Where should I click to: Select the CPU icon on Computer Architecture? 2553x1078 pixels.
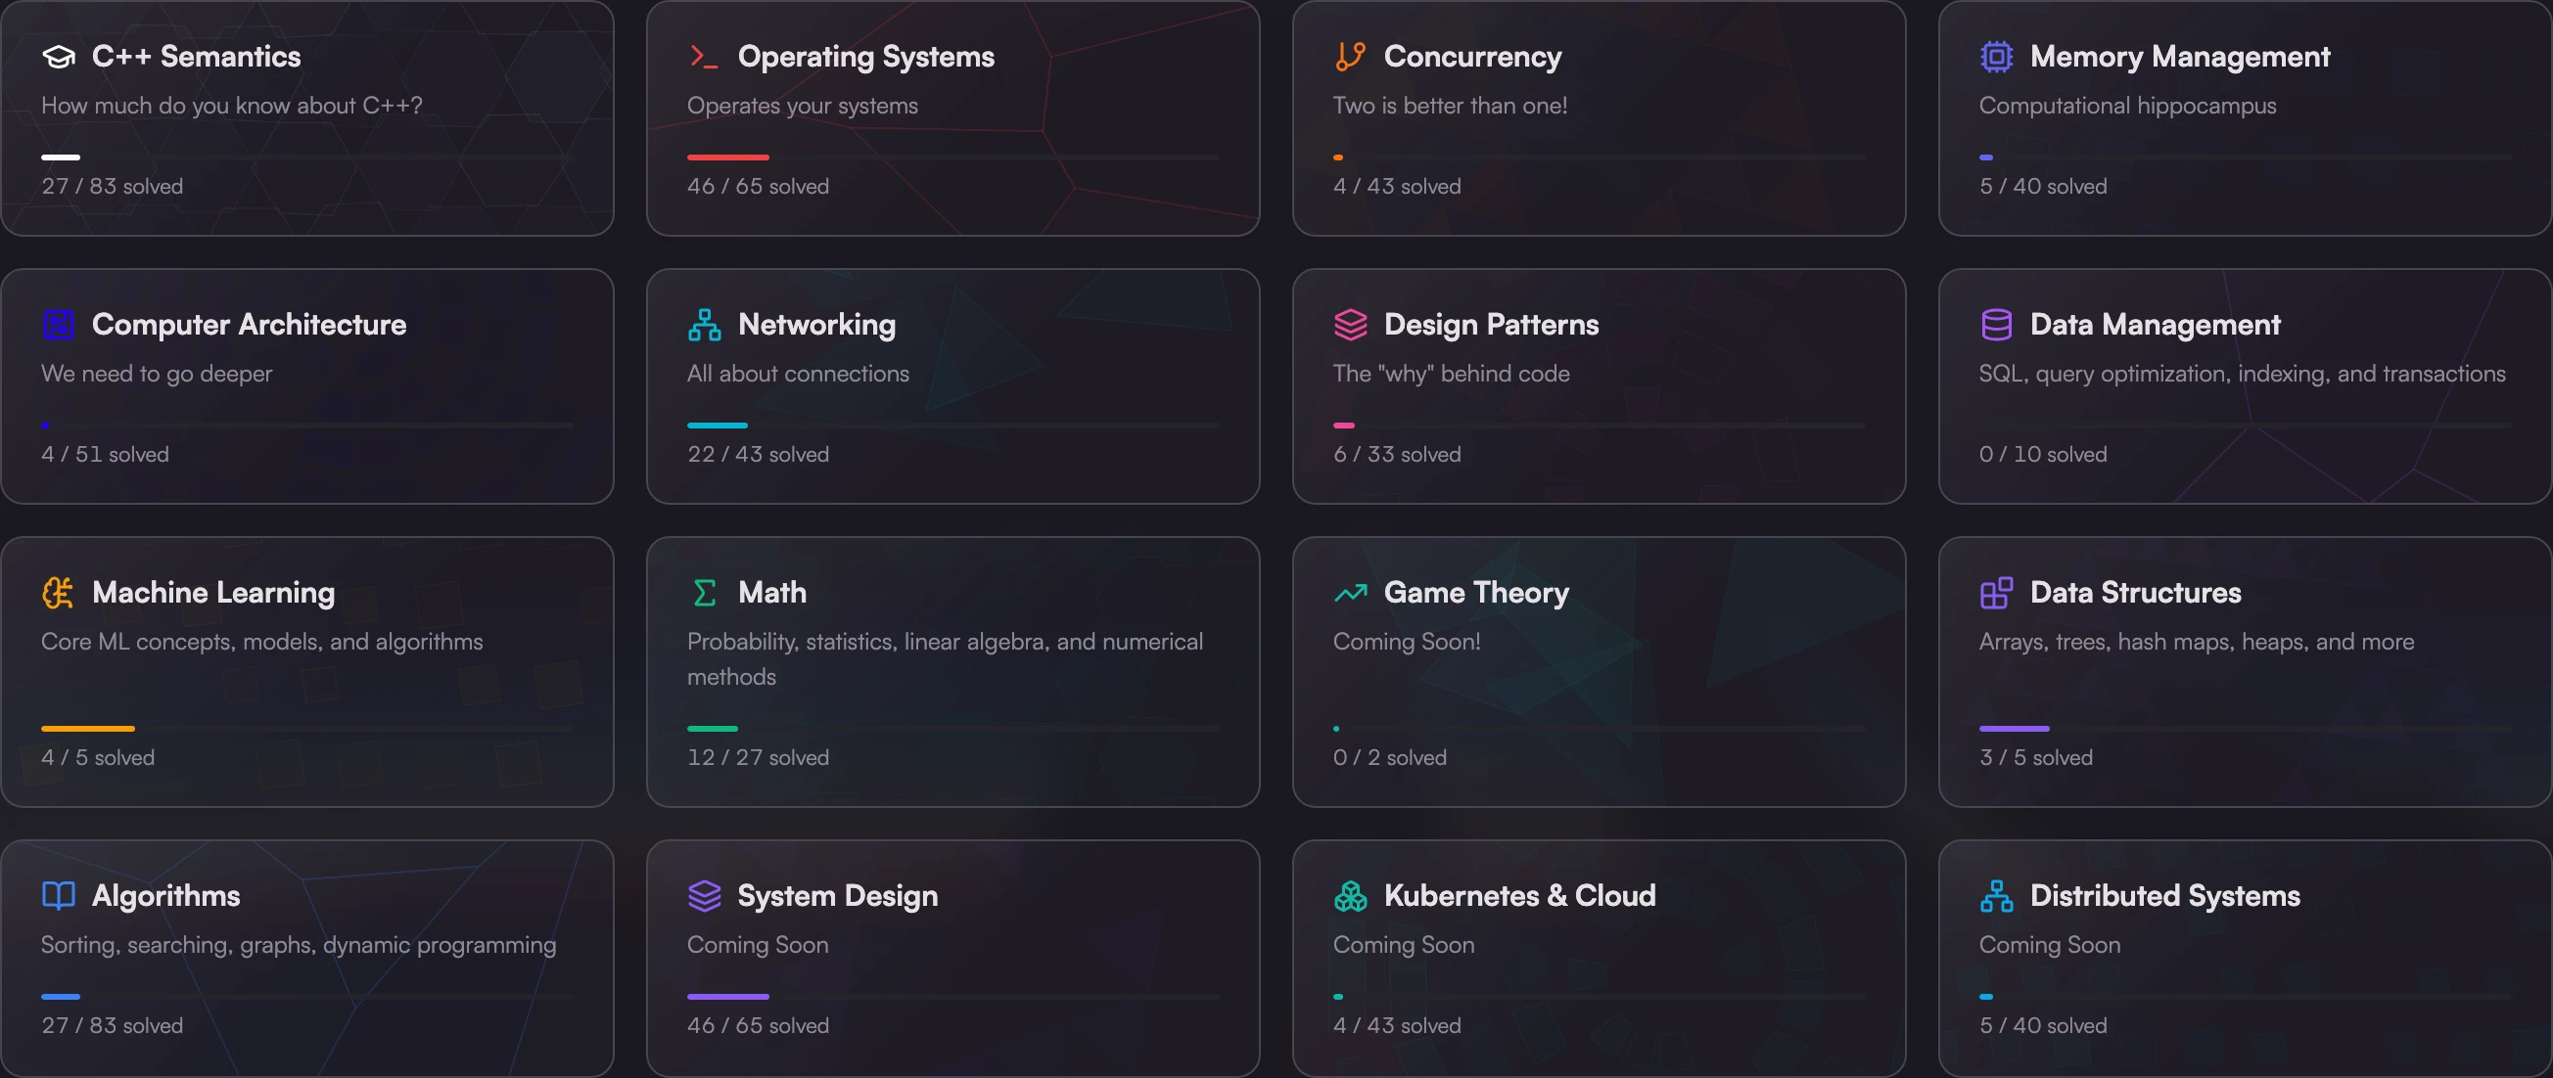tap(58, 324)
